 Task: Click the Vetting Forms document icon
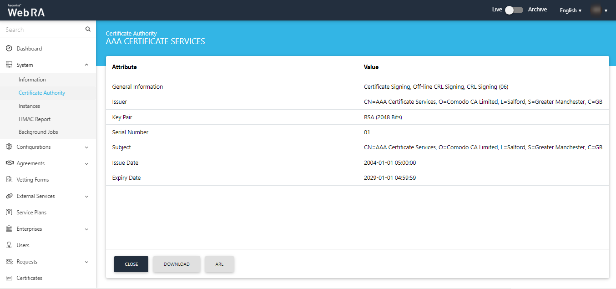point(9,179)
